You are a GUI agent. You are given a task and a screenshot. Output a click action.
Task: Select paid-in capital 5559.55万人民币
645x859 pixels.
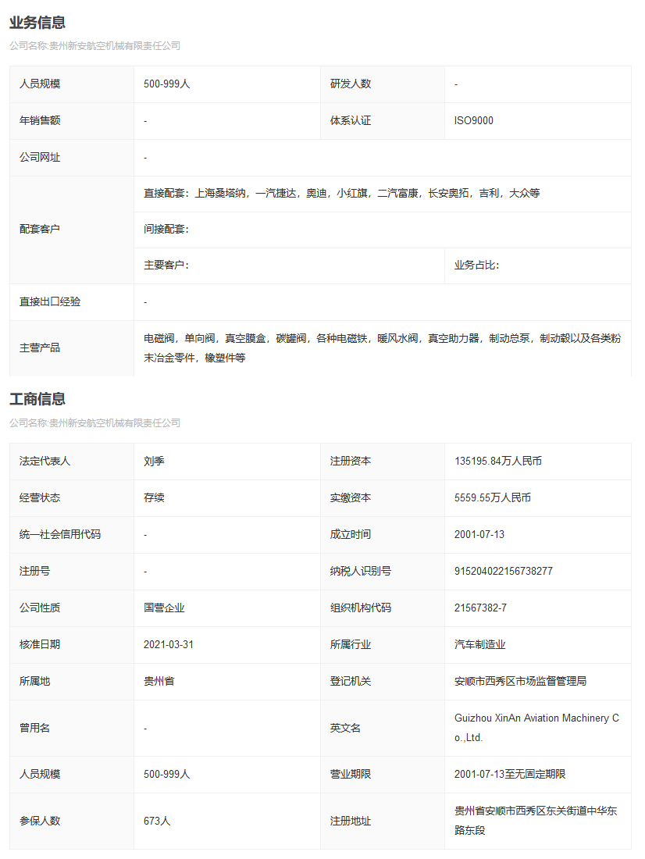(492, 498)
